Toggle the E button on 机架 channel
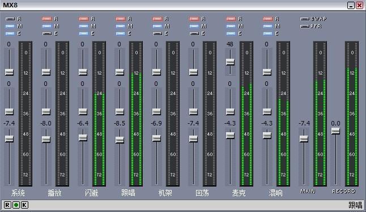The height and width of the screenshot is (212, 366). 158,34
